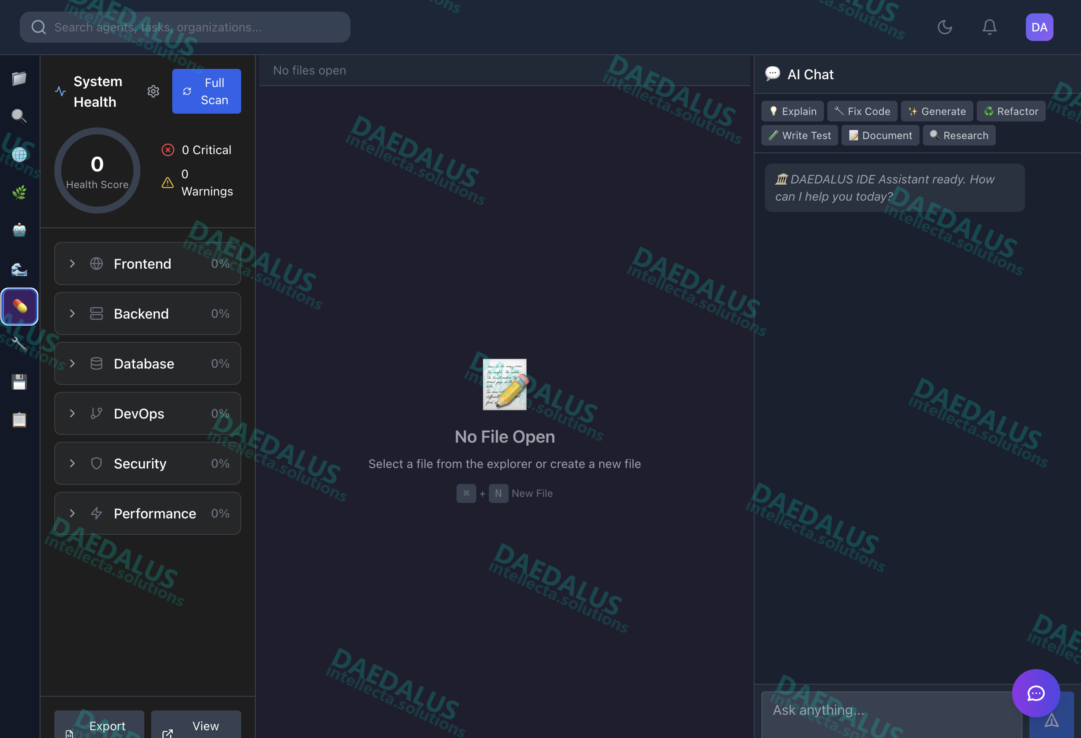1081x738 pixels.
Task: Toggle dark mode moon icon
Action: (x=945, y=27)
